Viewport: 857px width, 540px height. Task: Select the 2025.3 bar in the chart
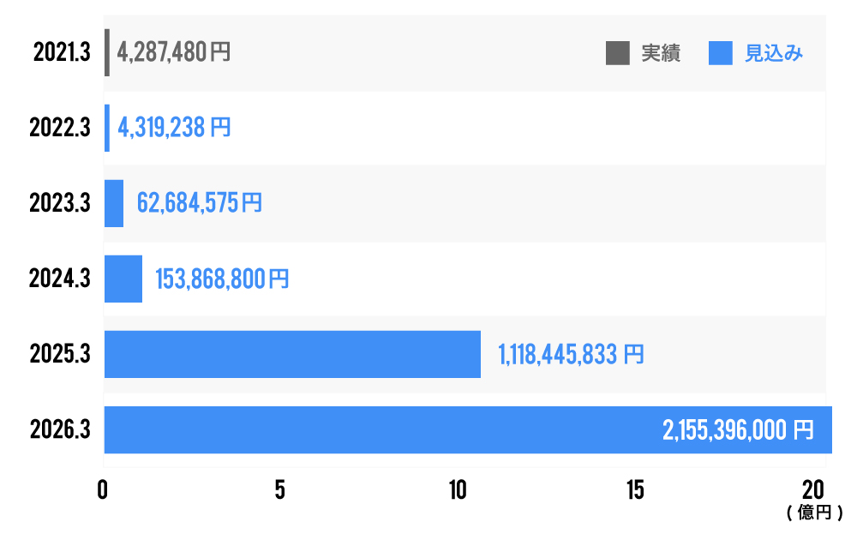pos(292,354)
